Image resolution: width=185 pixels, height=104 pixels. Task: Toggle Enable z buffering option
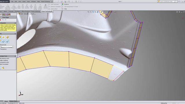point(4,60)
